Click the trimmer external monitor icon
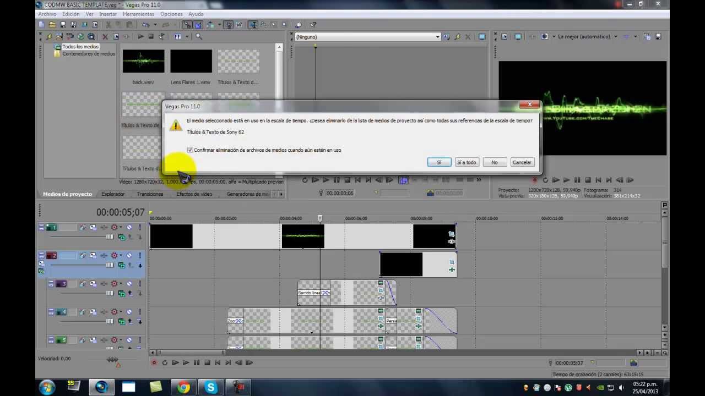705x396 pixels. [x=482, y=37]
